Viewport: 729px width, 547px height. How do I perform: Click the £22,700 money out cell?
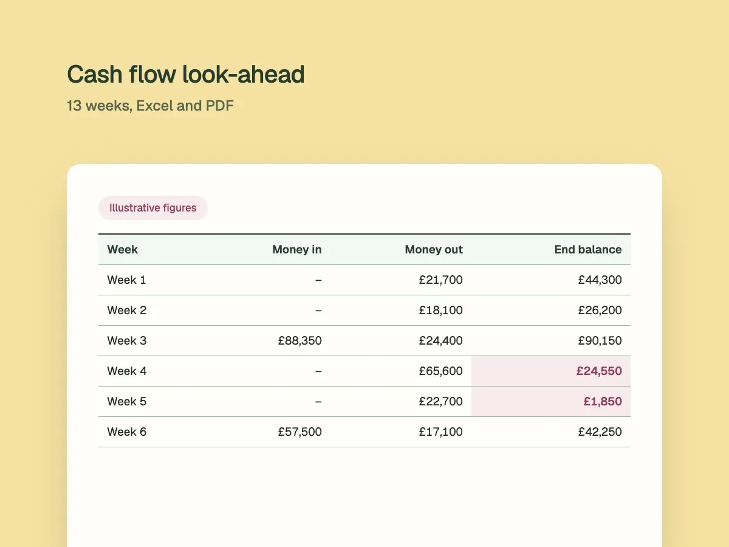(441, 402)
